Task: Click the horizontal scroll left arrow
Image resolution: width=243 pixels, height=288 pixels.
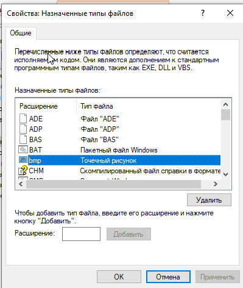Action: click(x=21, y=184)
